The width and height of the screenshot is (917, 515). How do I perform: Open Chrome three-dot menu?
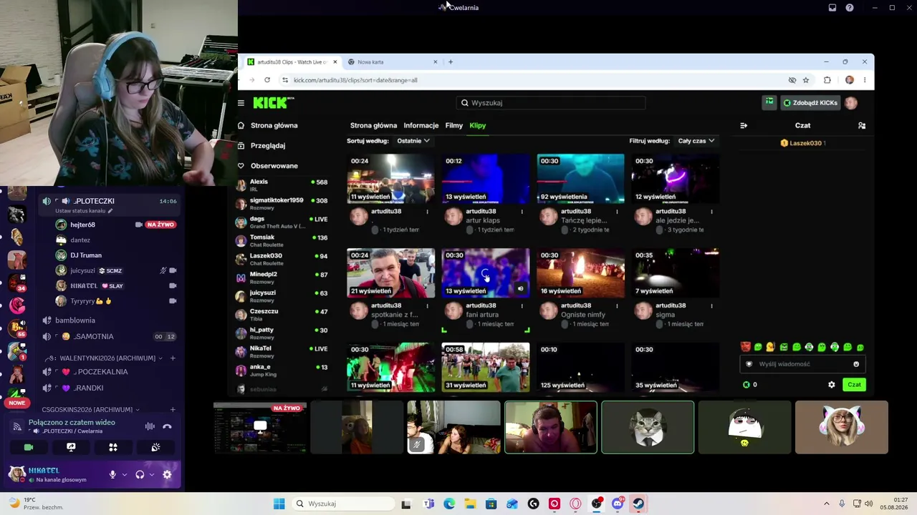865,80
